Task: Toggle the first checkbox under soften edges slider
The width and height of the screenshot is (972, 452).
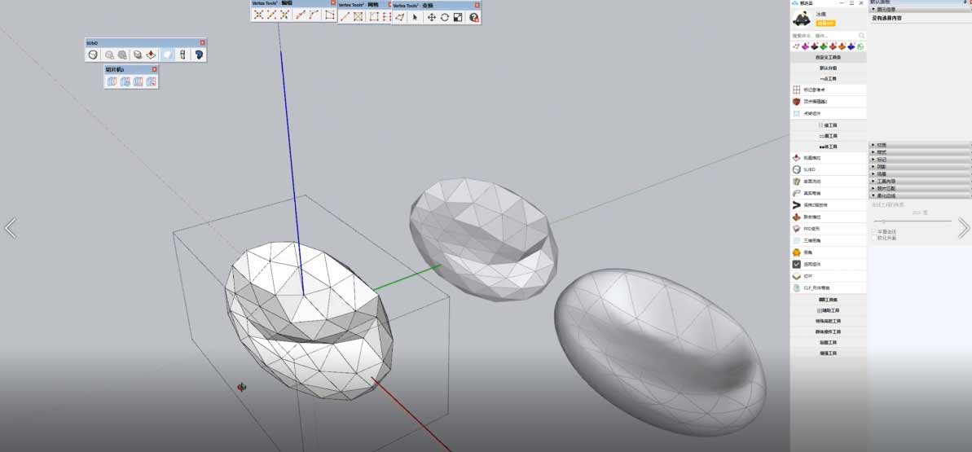Action: click(875, 231)
